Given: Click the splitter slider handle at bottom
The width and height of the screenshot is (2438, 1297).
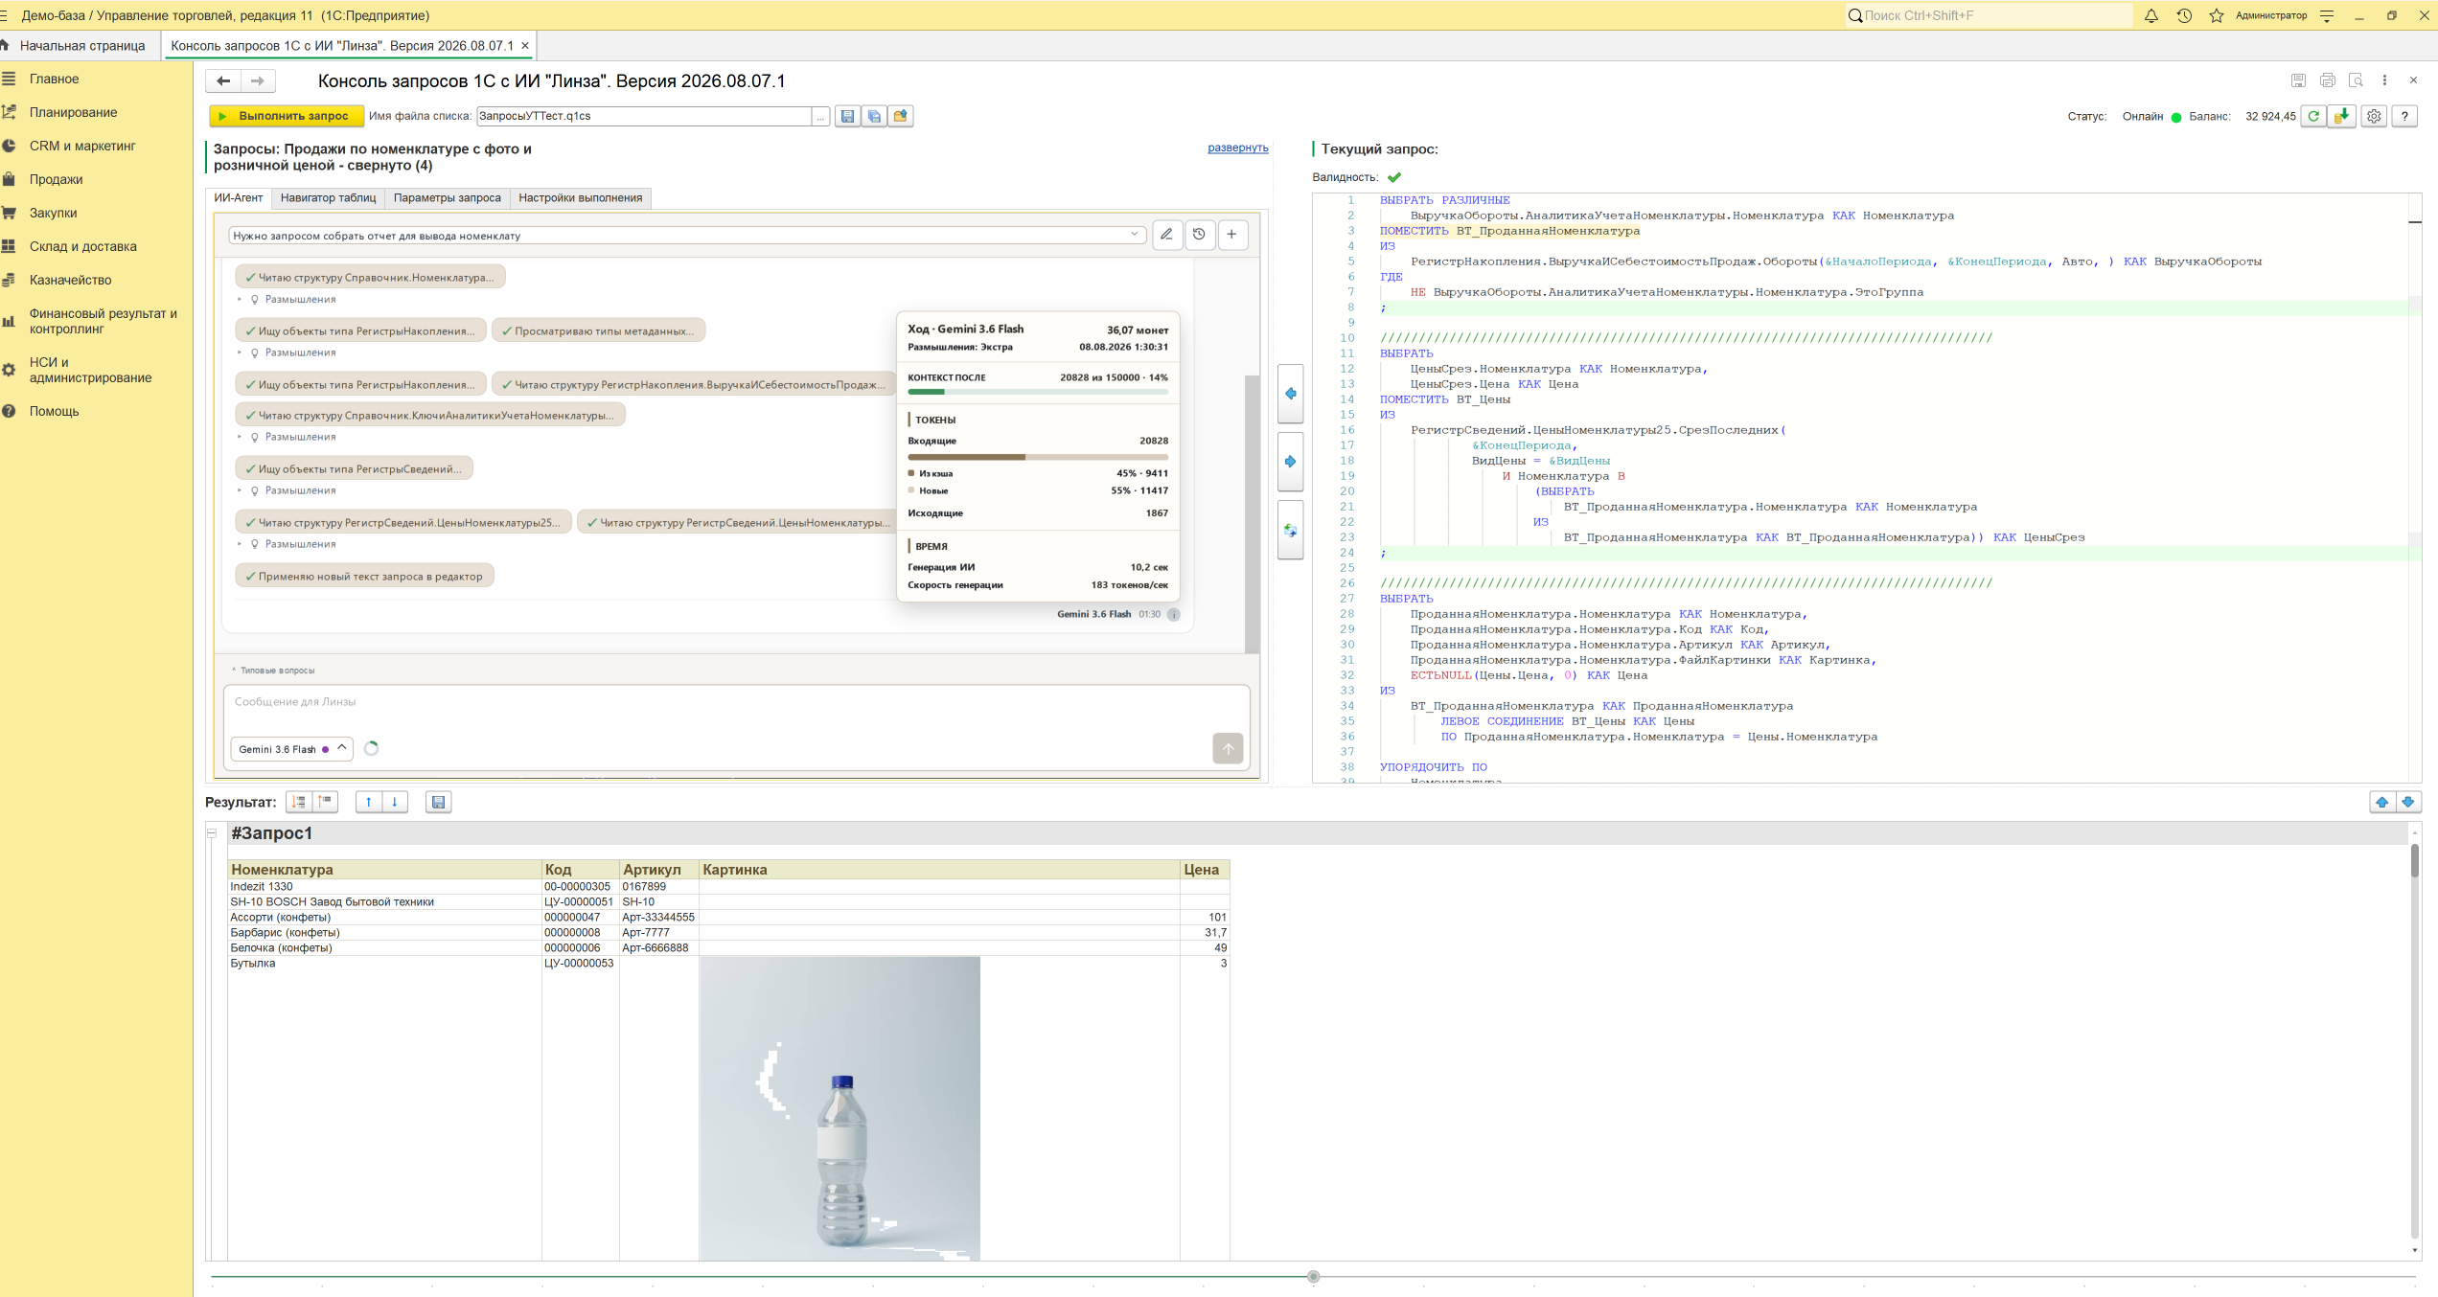Looking at the screenshot, I should [x=1314, y=1277].
